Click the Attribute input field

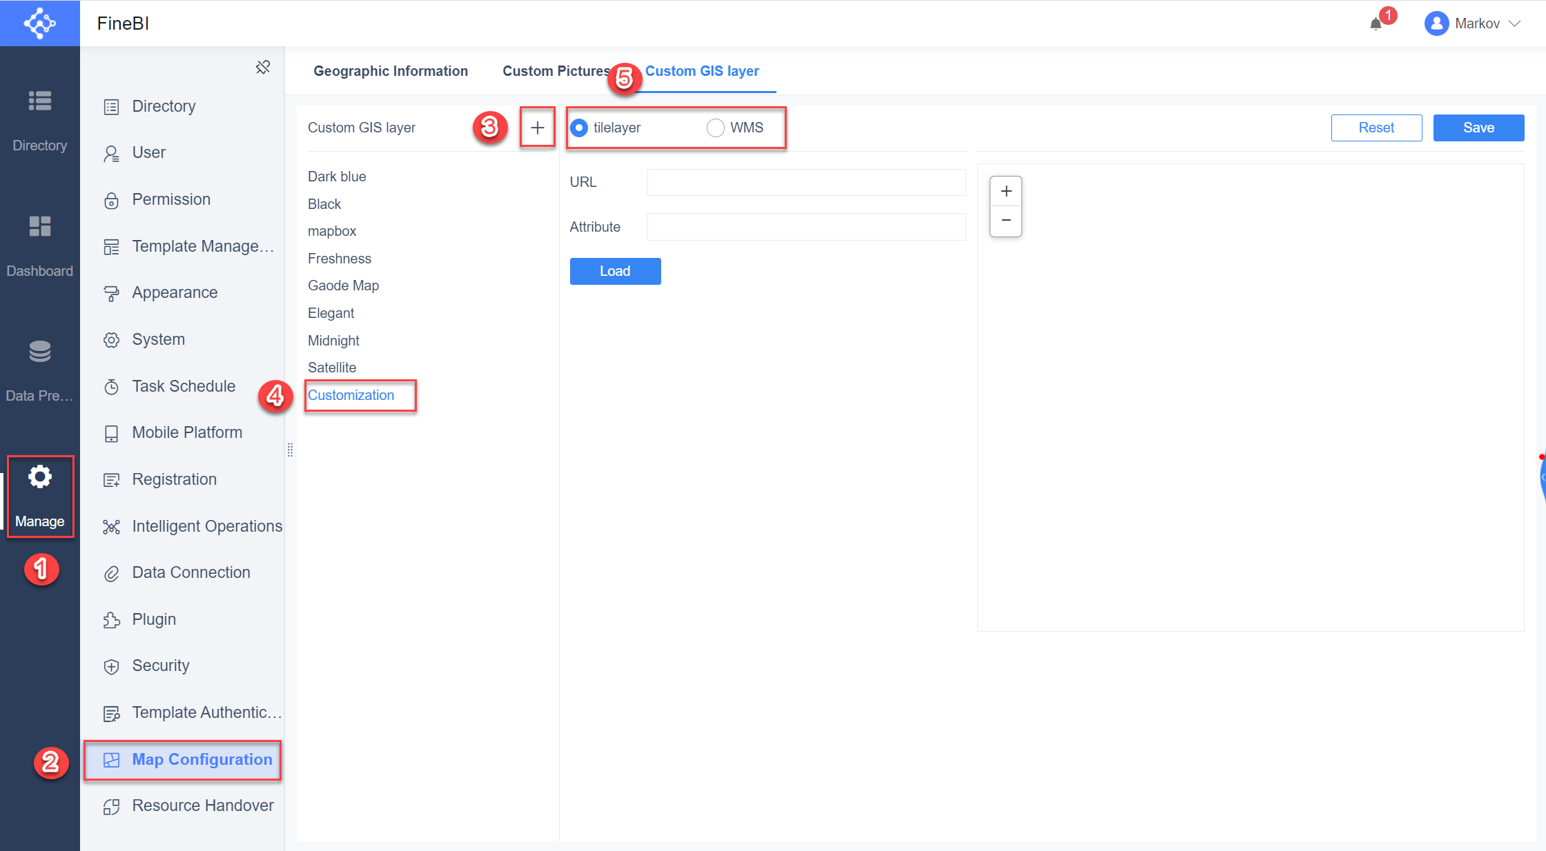806,227
